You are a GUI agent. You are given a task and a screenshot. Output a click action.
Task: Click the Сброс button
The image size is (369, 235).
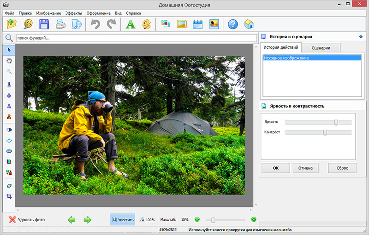342,168
